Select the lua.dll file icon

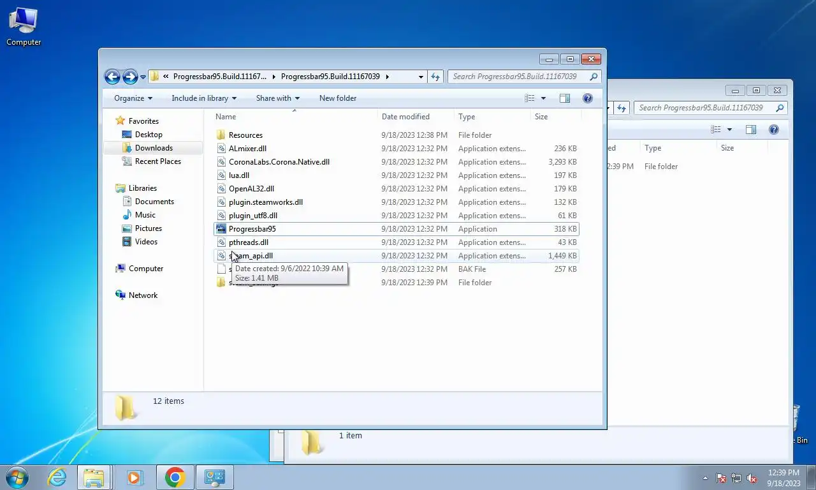click(x=221, y=175)
